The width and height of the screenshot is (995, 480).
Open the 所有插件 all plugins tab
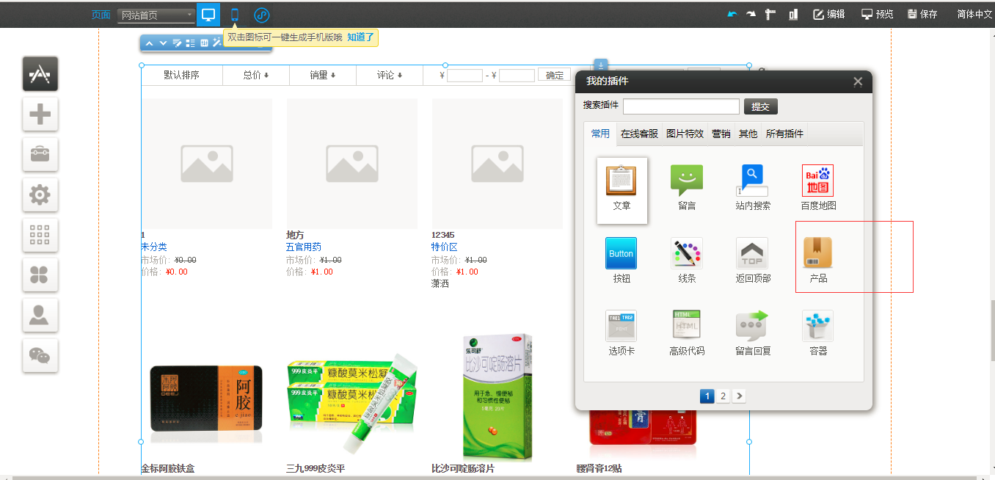(x=784, y=134)
